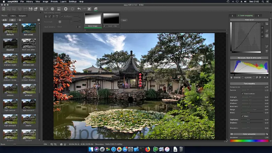Switch to the History tab in left panel

13,16
